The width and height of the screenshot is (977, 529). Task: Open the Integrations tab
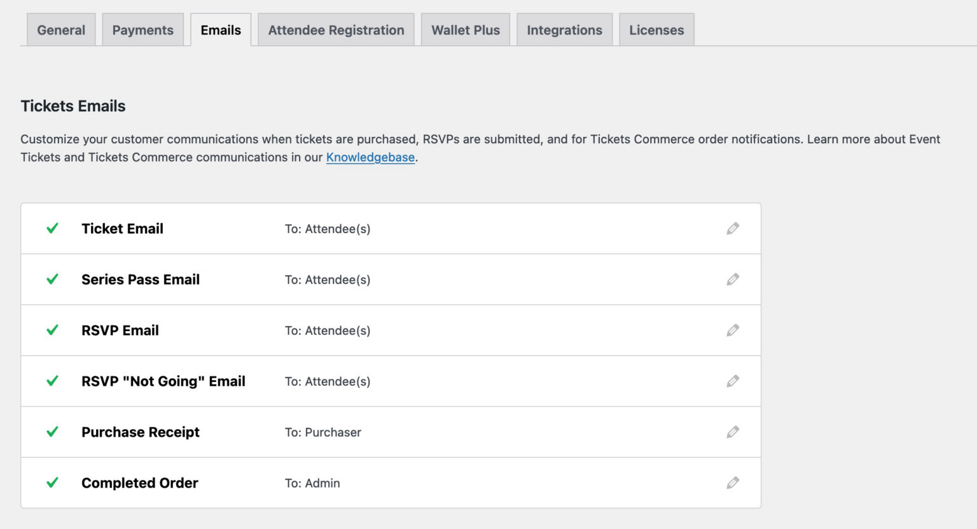click(564, 30)
